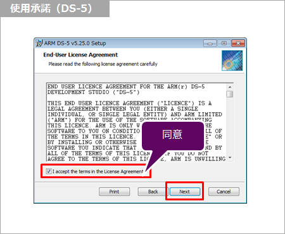Click the "END USER LICENCE AGREEMENT FOR THE ARM(r) DS-5" line
This screenshot has width=285, height=234.
[x=126, y=87]
